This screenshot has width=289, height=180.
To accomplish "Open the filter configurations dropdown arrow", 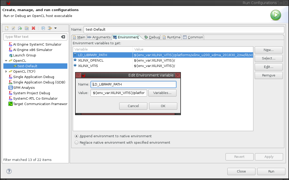I will tap(55, 28).
